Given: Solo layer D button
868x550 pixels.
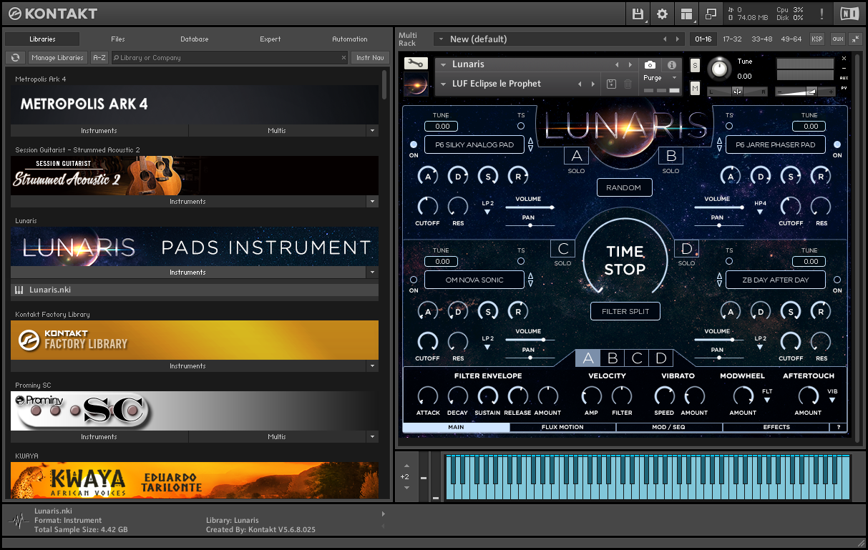Looking at the screenshot, I should pos(687,249).
